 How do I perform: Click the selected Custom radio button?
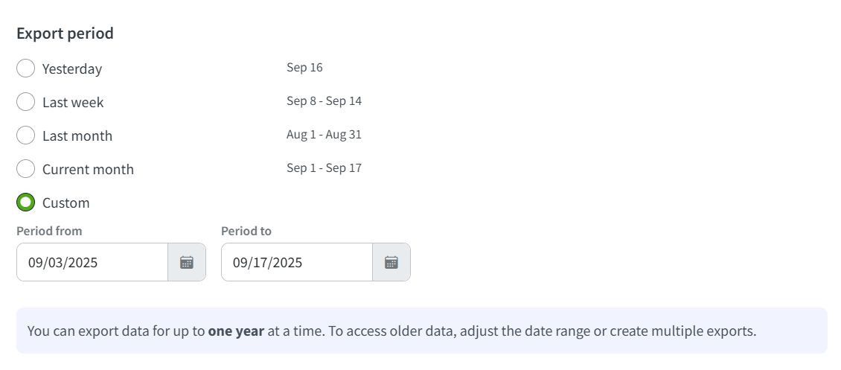pyautogui.click(x=25, y=202)
